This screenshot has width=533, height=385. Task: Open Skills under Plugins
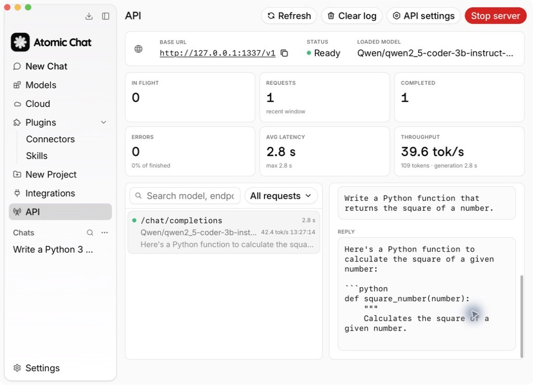37,156
